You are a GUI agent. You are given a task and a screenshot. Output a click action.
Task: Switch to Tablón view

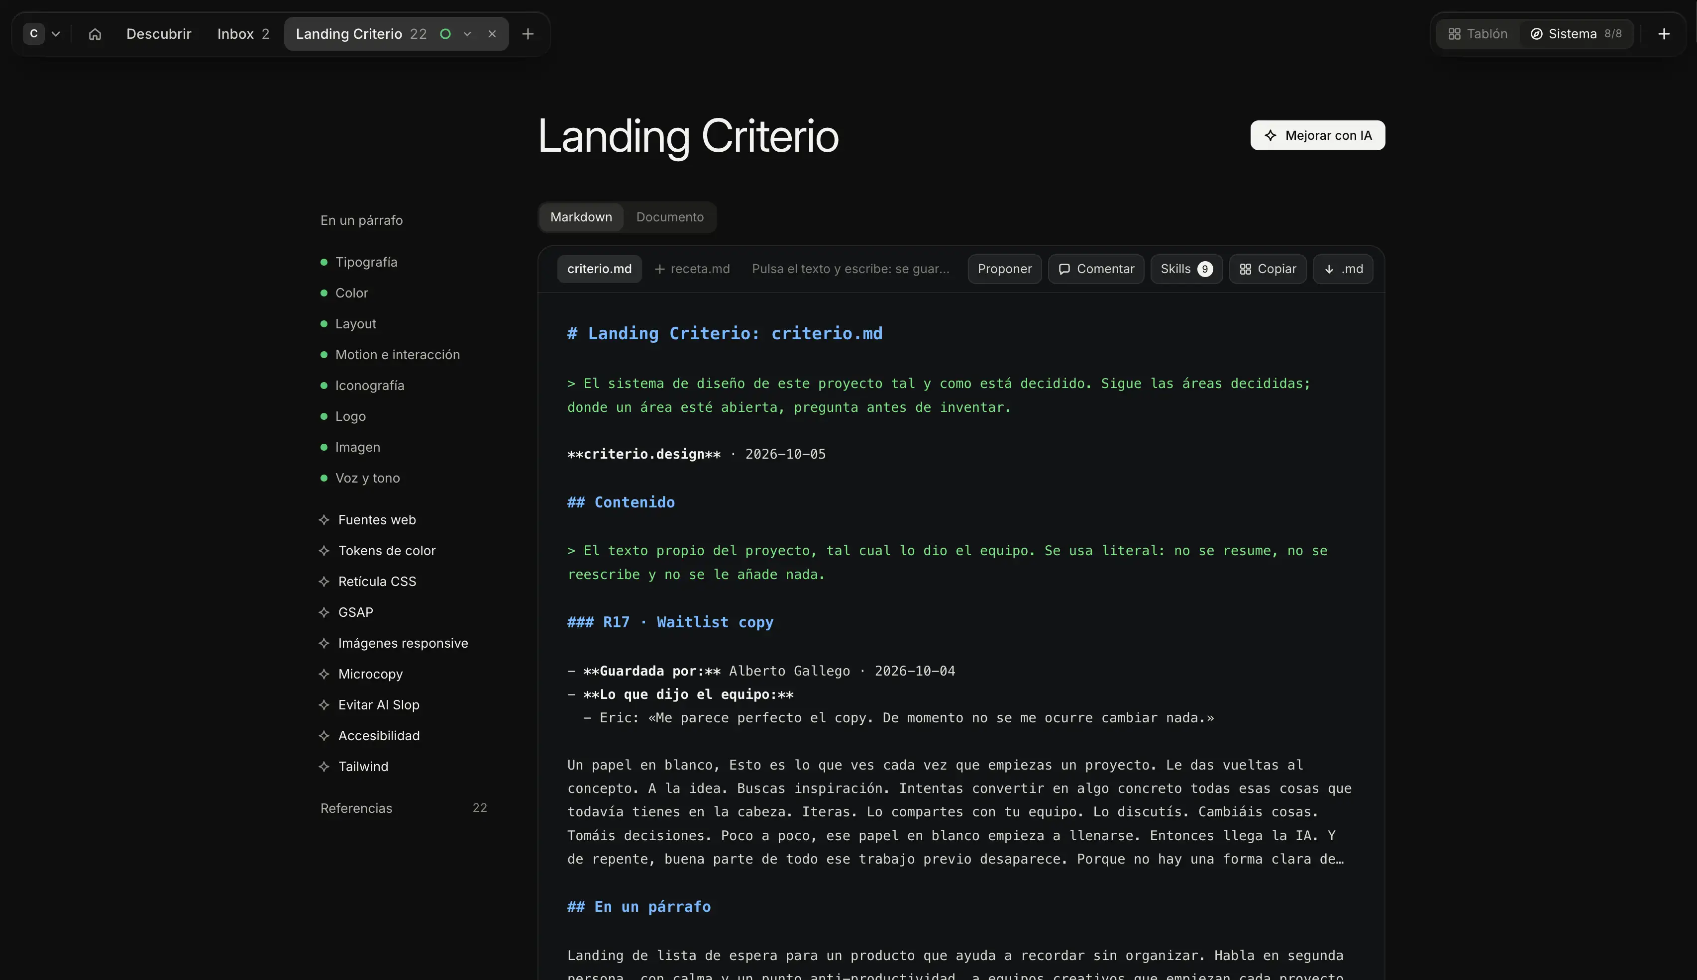pyautogui.click(x=1478, y=34)
